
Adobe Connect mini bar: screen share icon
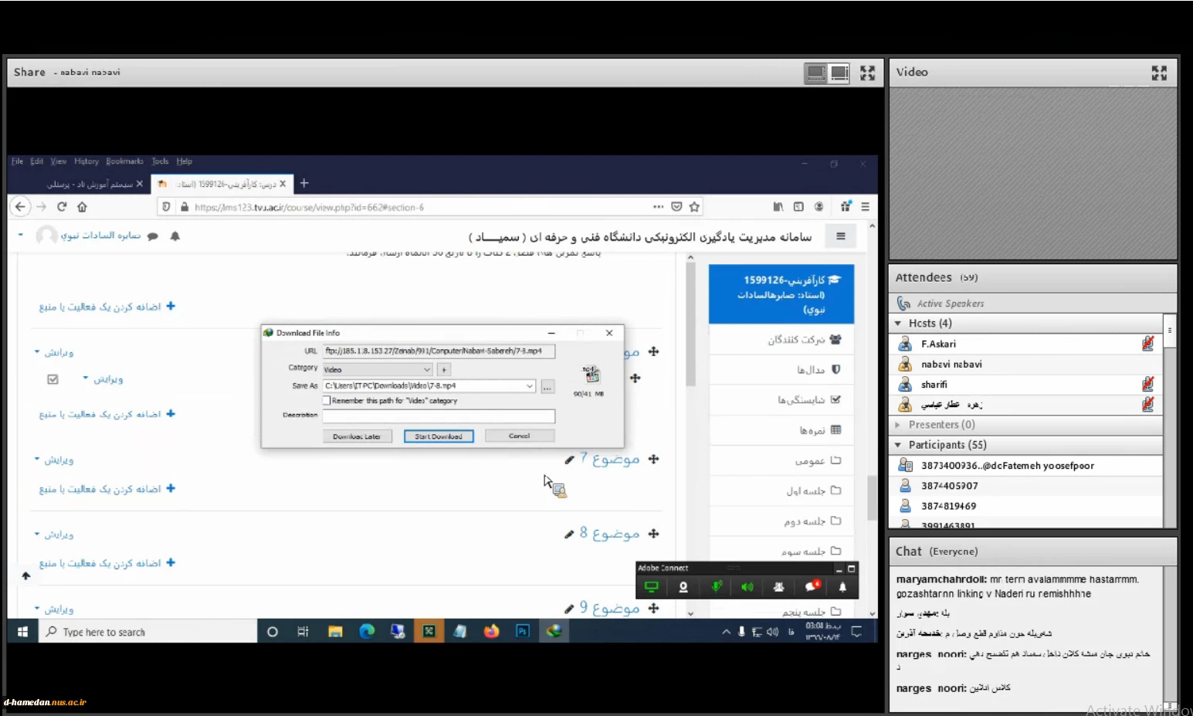coord(652,587)
